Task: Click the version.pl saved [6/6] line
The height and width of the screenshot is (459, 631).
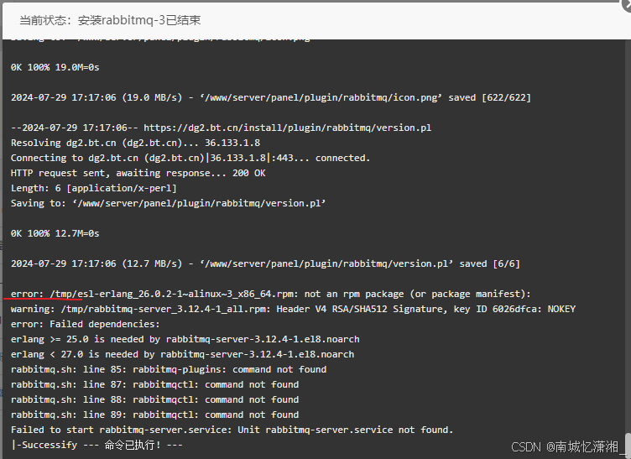Action: click(x=265, y=263)
